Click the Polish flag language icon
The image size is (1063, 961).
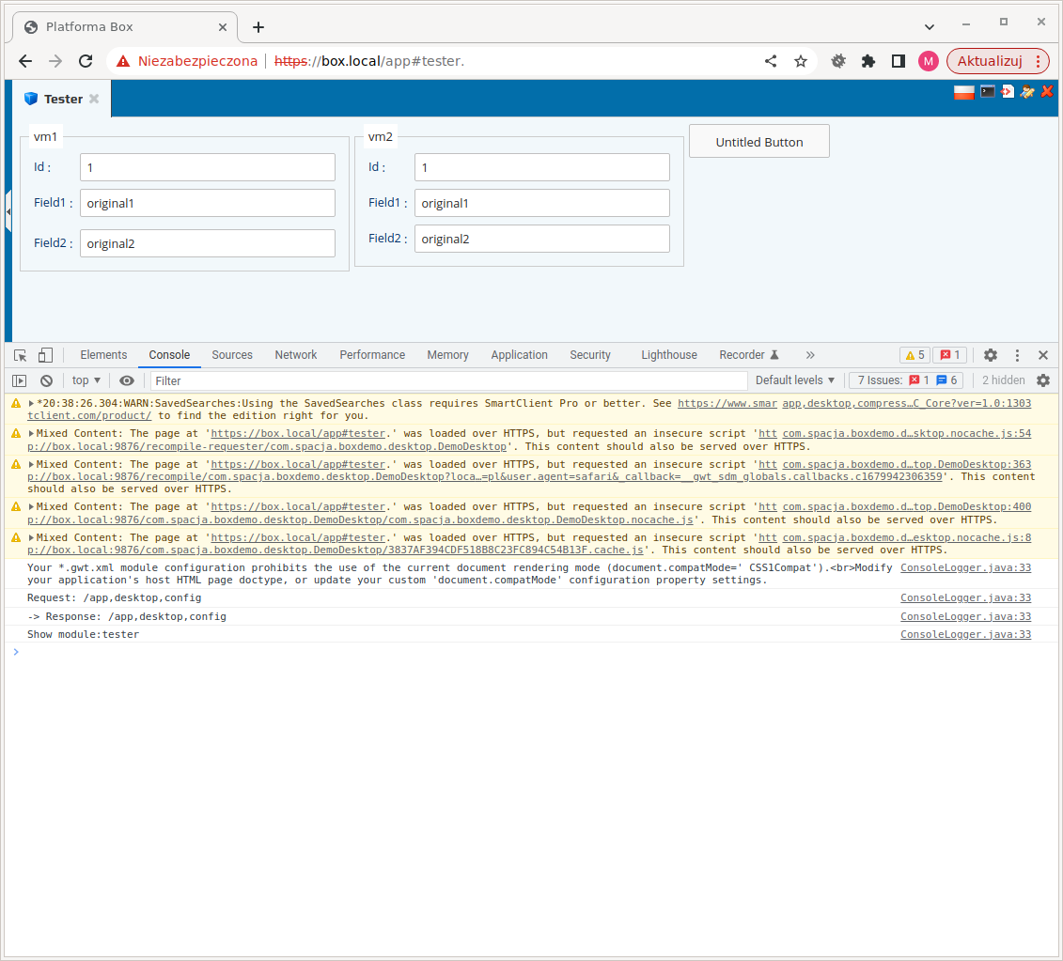point(963,92)
